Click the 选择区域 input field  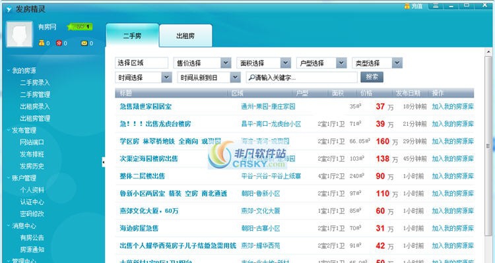tap(141, 63)
